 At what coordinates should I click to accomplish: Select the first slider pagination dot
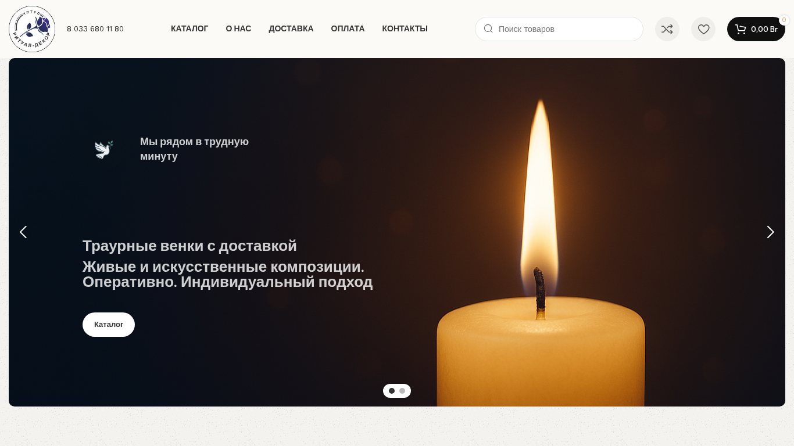point(392,391)
